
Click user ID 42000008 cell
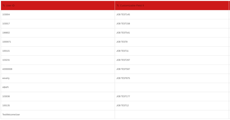coord(58,69)
